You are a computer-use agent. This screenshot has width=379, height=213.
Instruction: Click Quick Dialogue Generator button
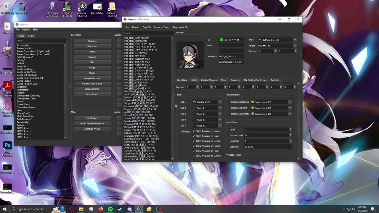[92, 124]
